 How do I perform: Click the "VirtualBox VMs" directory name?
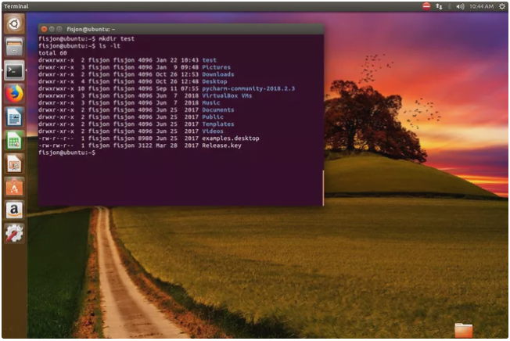(227, 95)
